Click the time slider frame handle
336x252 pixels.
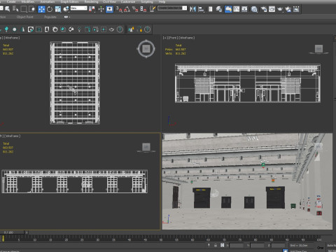pos(13,232)
